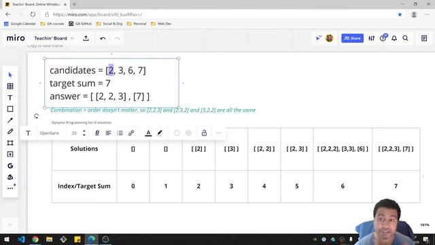Open board search magnifier
The image size is (435, 245).
pos(405,38)
